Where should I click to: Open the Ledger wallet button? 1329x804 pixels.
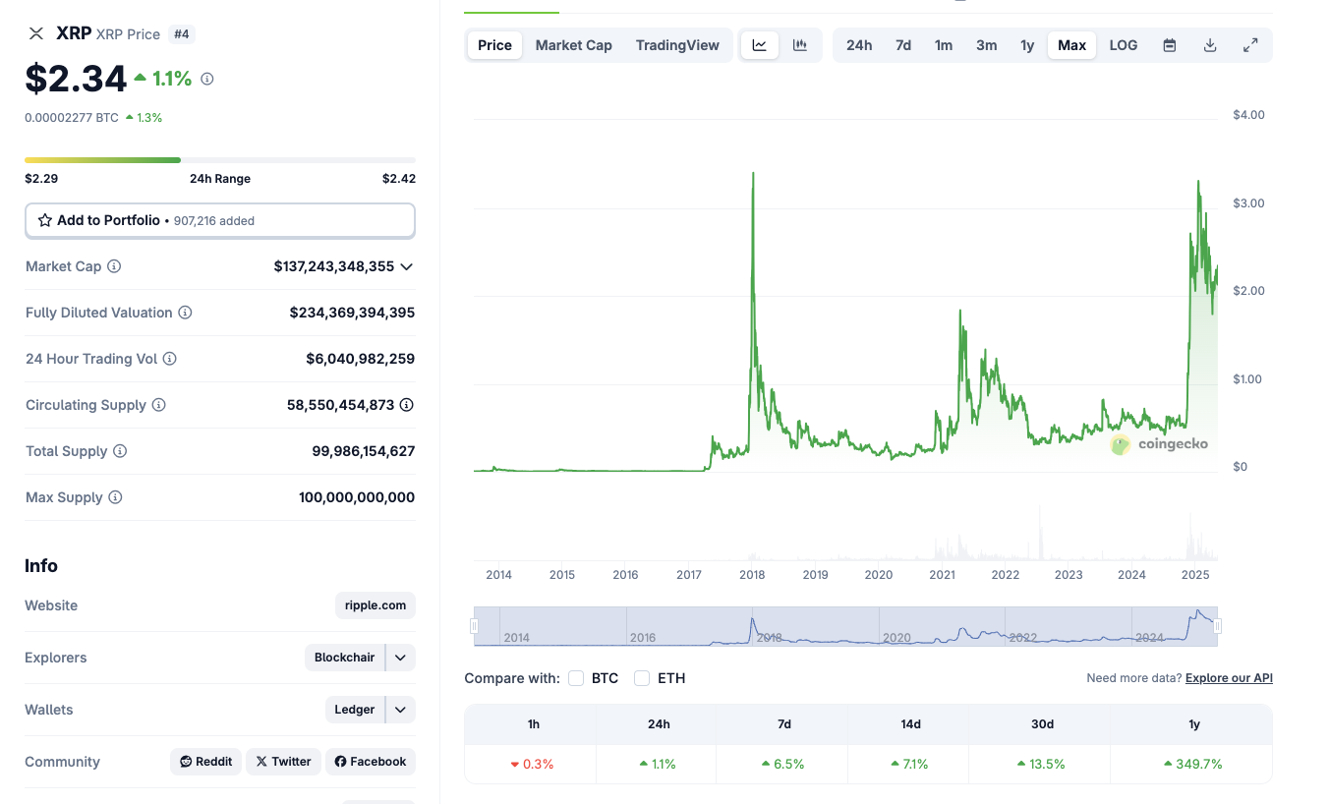(355, 710)
